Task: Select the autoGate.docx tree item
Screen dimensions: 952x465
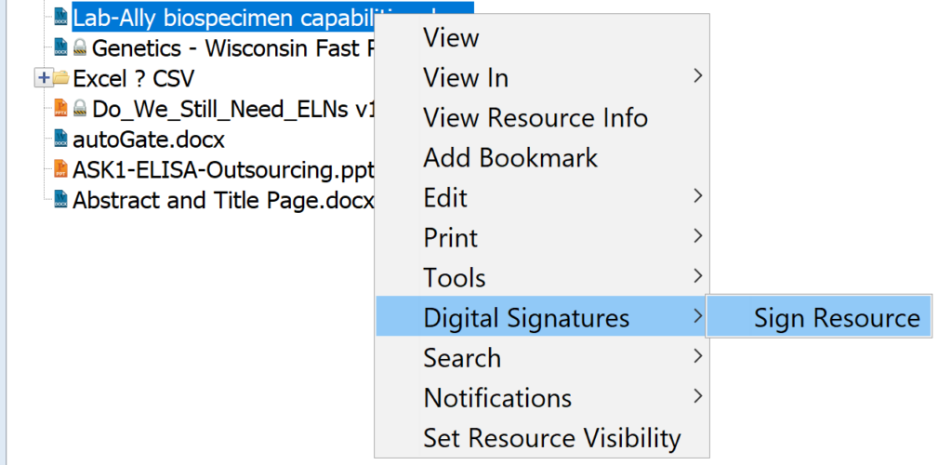Action: tap(149, 140)
